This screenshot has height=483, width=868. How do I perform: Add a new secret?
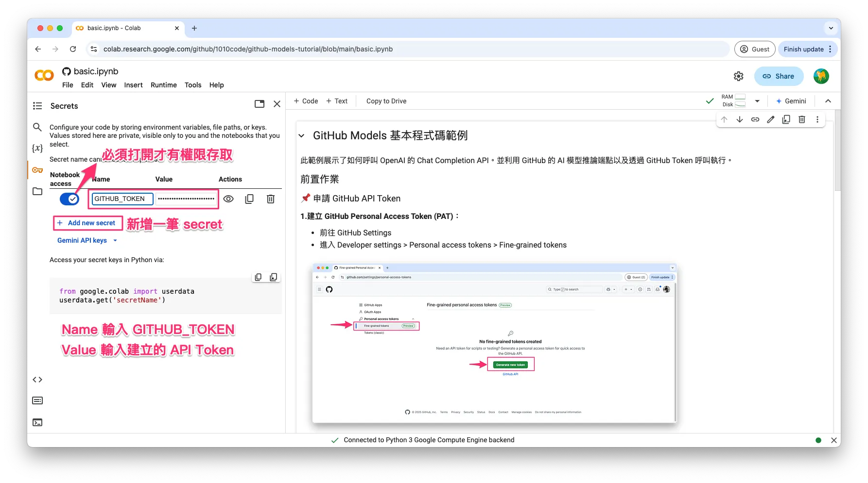tap(87, 223)
